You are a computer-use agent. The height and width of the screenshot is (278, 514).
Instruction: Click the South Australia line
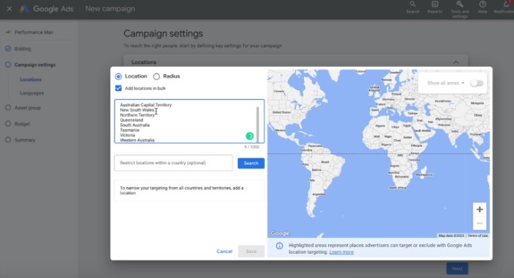point(134,125)
